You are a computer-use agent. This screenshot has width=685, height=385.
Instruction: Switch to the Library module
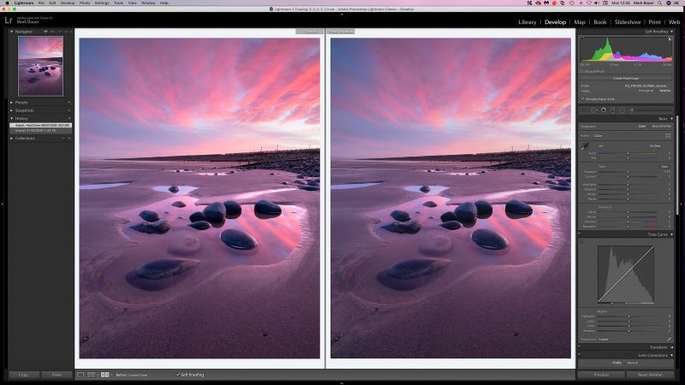(527, 21)
